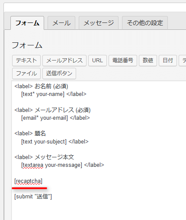The width and height of the screenshot is (186, 220).
Task: Insert a 日付 field tag
Action: (168, 61)
